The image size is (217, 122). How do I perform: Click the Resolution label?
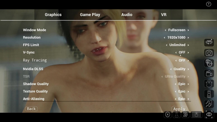(32, 37)
